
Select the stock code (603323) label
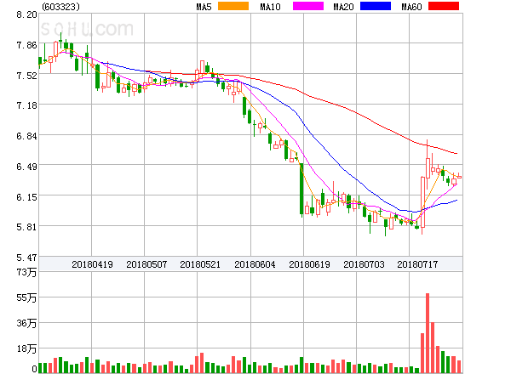[x=60, y=7]
